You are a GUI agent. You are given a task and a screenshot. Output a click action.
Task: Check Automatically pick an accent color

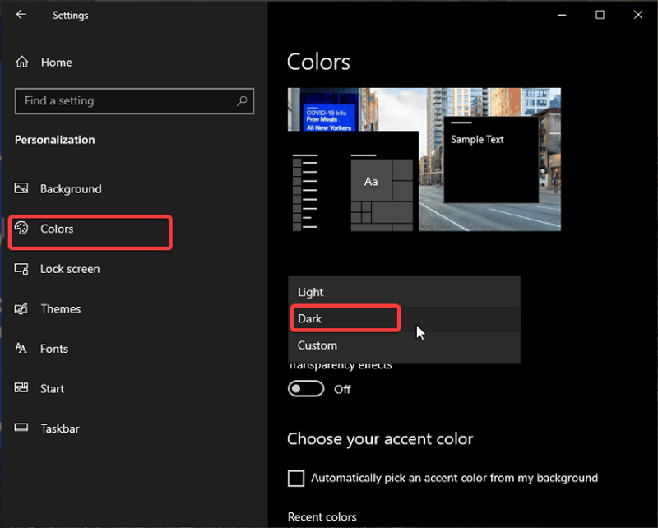[296, 478]
